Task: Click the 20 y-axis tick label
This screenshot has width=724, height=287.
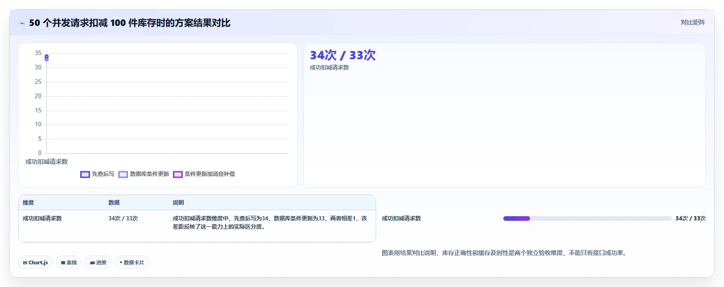Action: pos(38,96)
